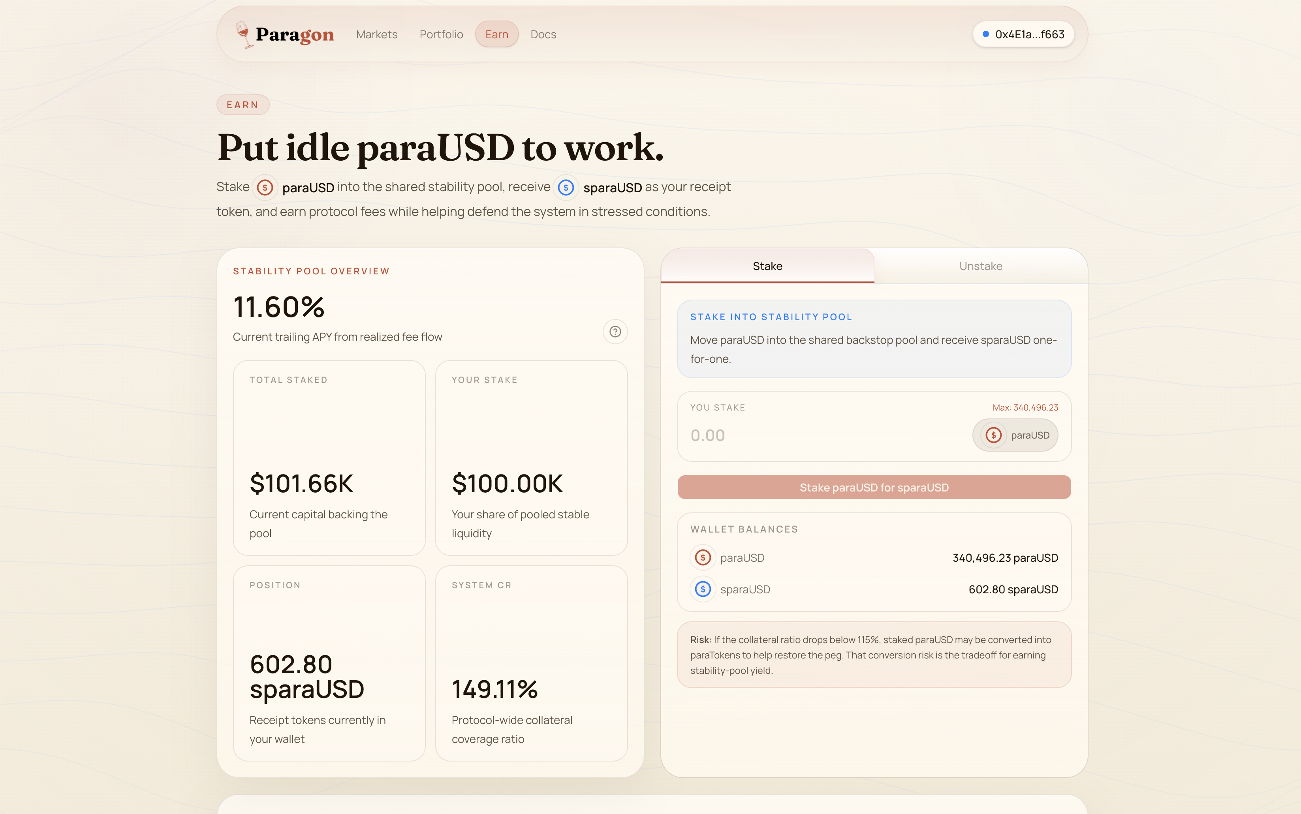Select the Stake tab
This screenshot has height=814, width=1301.
pos(767,266)
